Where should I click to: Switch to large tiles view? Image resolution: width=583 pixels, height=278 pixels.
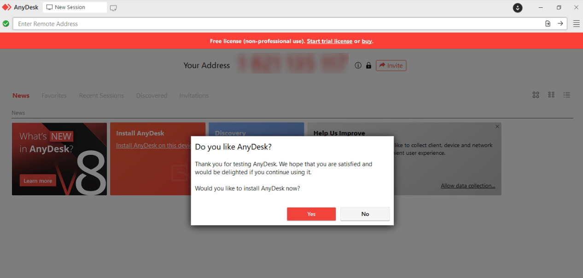click(536, 95)
